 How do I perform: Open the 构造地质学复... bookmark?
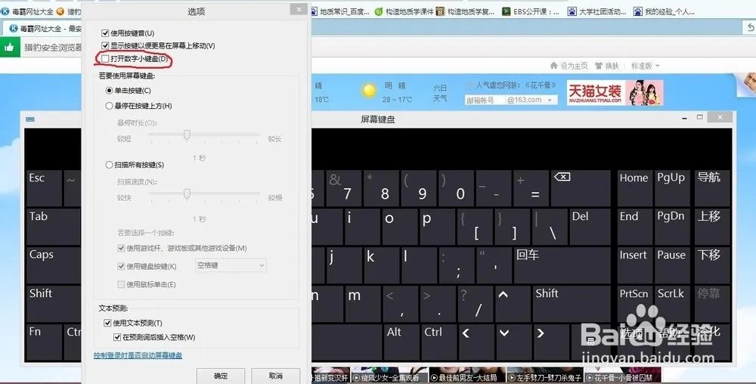tap(466, 11)
